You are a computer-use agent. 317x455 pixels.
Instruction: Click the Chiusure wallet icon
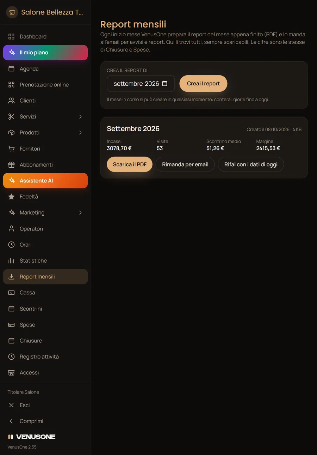pyautogui.click(x=11, y=341)
